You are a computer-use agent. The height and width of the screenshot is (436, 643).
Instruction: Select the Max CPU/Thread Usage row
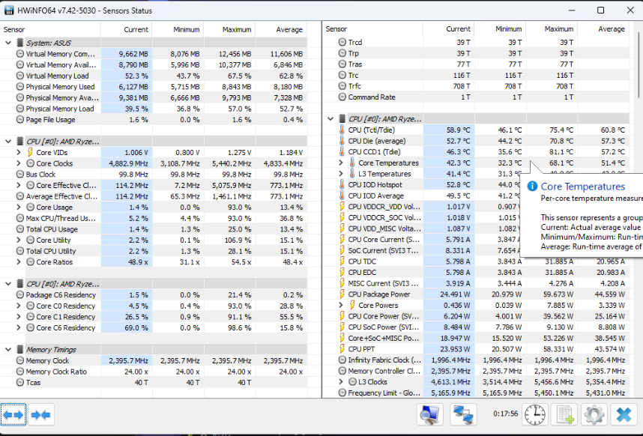click(x=154, y=218)
